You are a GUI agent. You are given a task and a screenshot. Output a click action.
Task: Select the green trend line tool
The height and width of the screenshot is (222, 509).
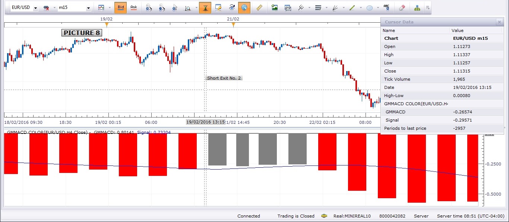(x=352, y=7)
